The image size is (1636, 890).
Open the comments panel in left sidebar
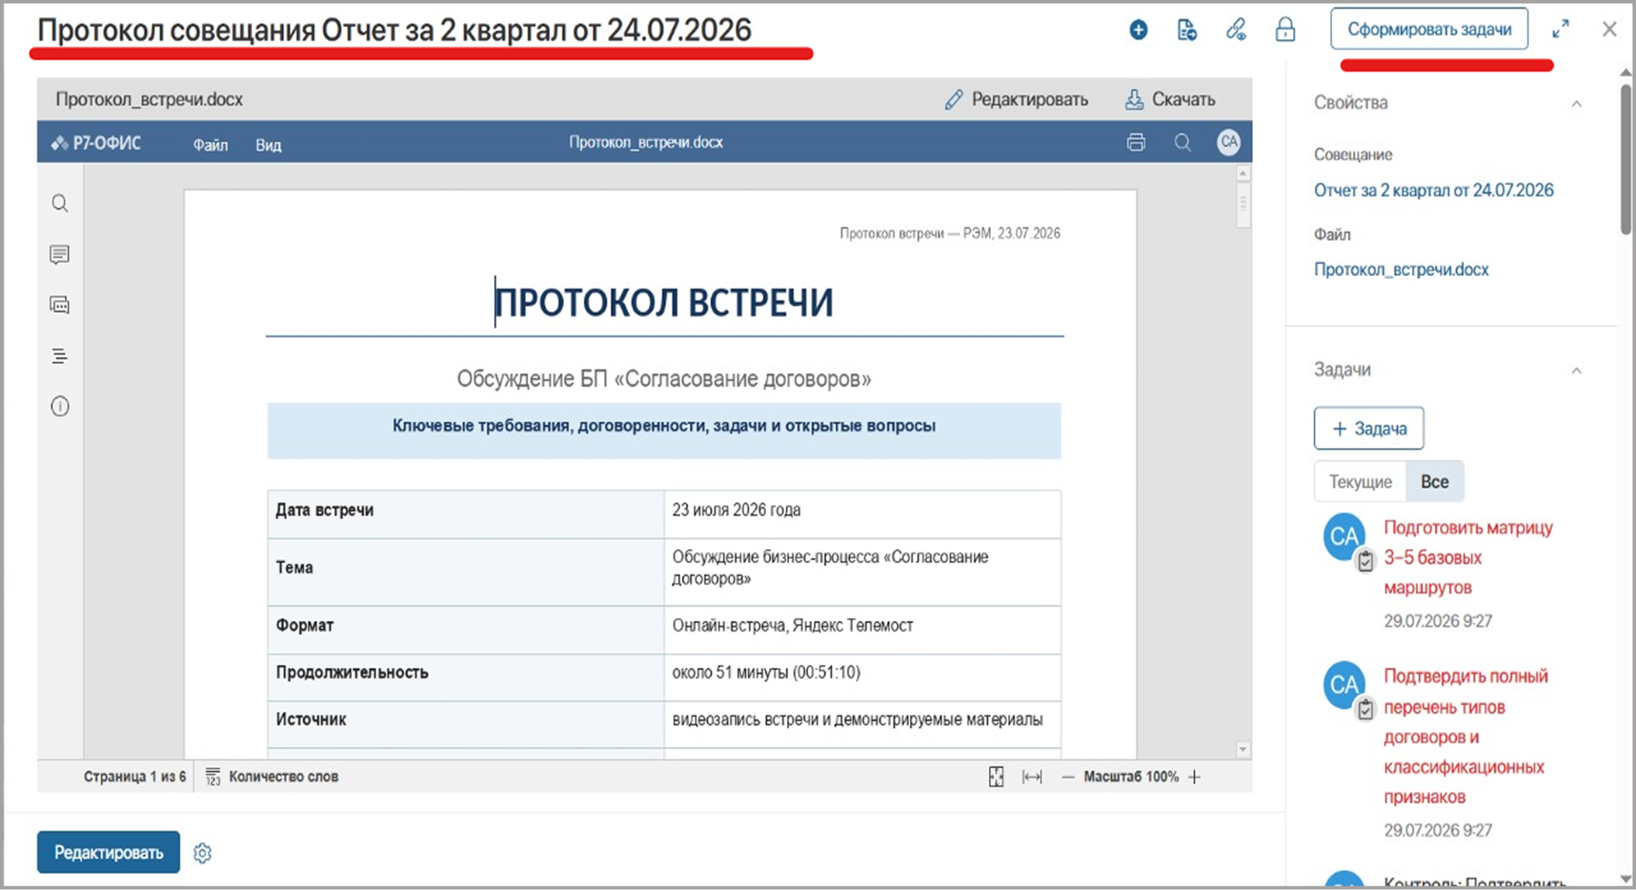coord(60,255)
